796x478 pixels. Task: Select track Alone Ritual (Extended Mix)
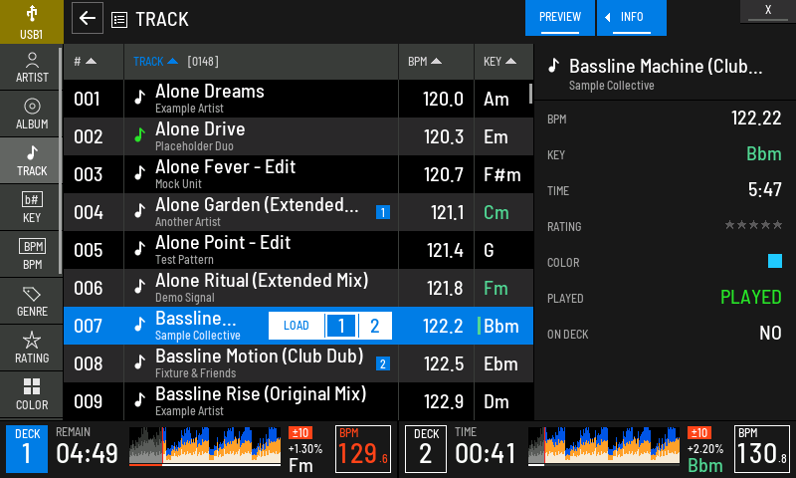(x=298, y=288)
